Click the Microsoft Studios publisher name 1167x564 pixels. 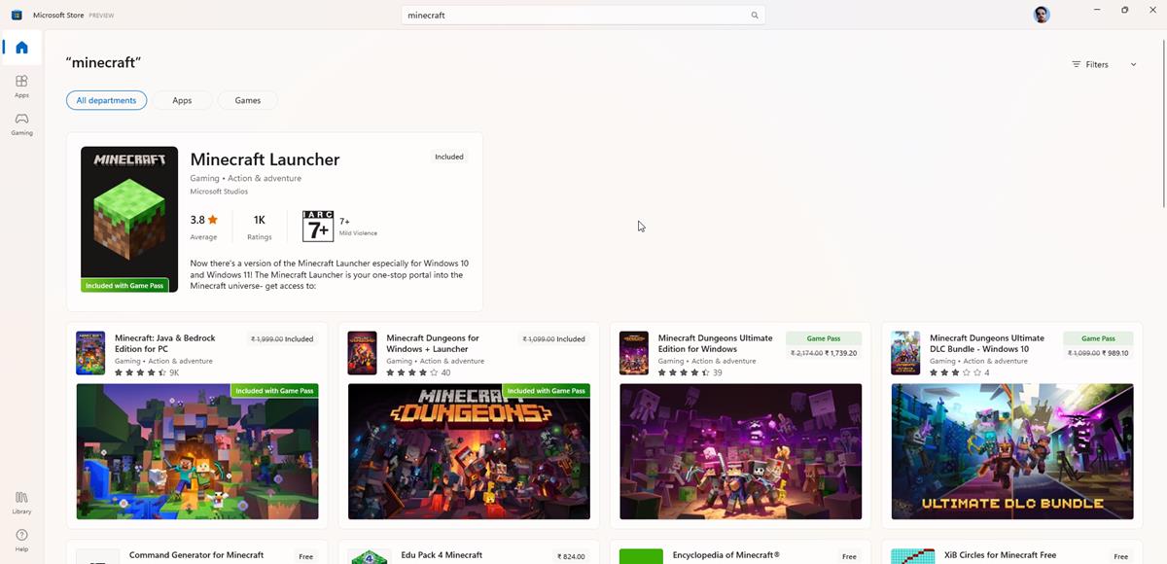[219, 192]
